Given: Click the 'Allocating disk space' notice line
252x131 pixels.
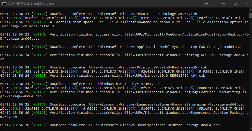Looking at the screenshot, I should click(124, 22).
